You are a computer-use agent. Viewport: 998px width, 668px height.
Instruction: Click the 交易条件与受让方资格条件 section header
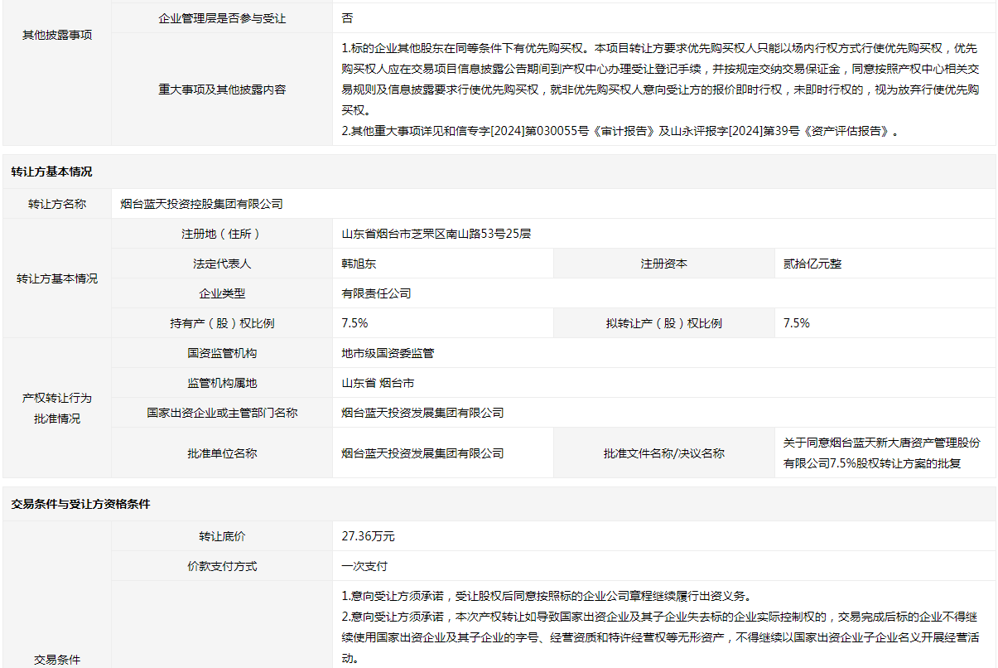click(80, 504)
